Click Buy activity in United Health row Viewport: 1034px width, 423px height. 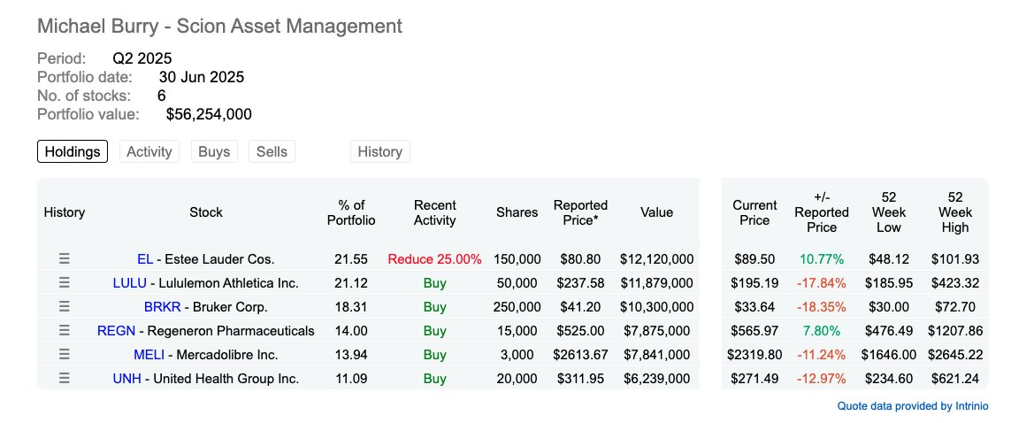pyautogui.click(x=434, y=378)
